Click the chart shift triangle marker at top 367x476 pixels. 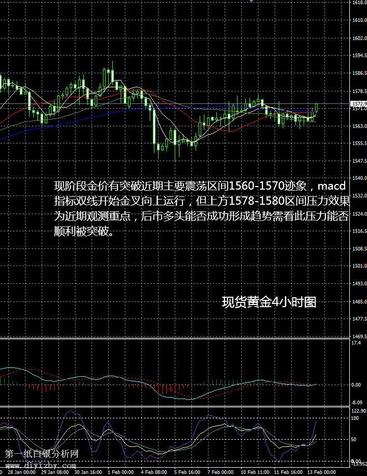click(x=252, y=2)
